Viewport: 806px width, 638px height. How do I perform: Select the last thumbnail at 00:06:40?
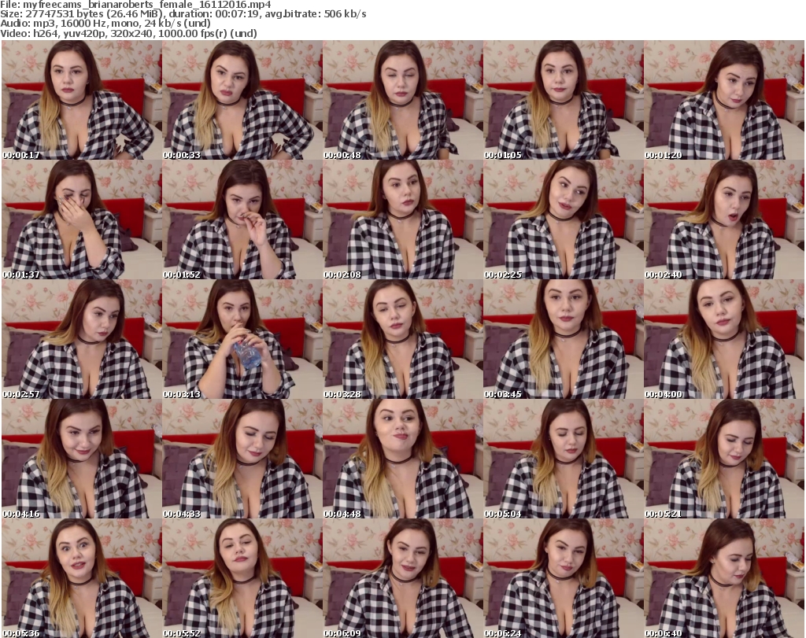[x=723, y=578]
